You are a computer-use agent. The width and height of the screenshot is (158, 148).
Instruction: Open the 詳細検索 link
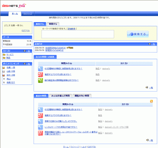[x=72, y=29]
